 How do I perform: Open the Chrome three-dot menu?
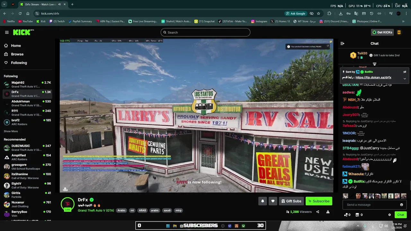(407, 13)
